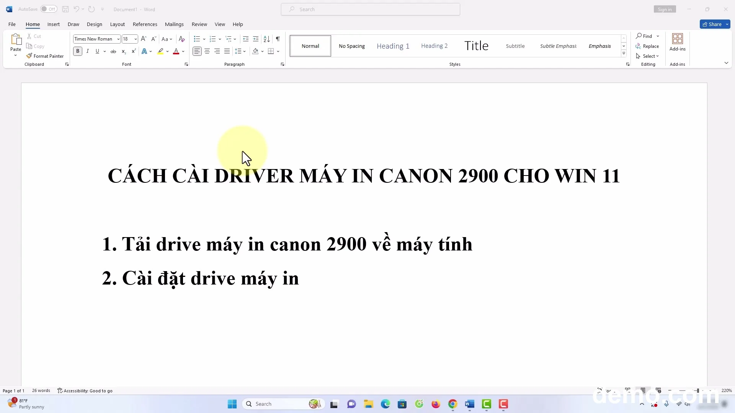This screenshot has width=735, height=413.
Task: Open the borders dropdown arrow
Action: 278,51
